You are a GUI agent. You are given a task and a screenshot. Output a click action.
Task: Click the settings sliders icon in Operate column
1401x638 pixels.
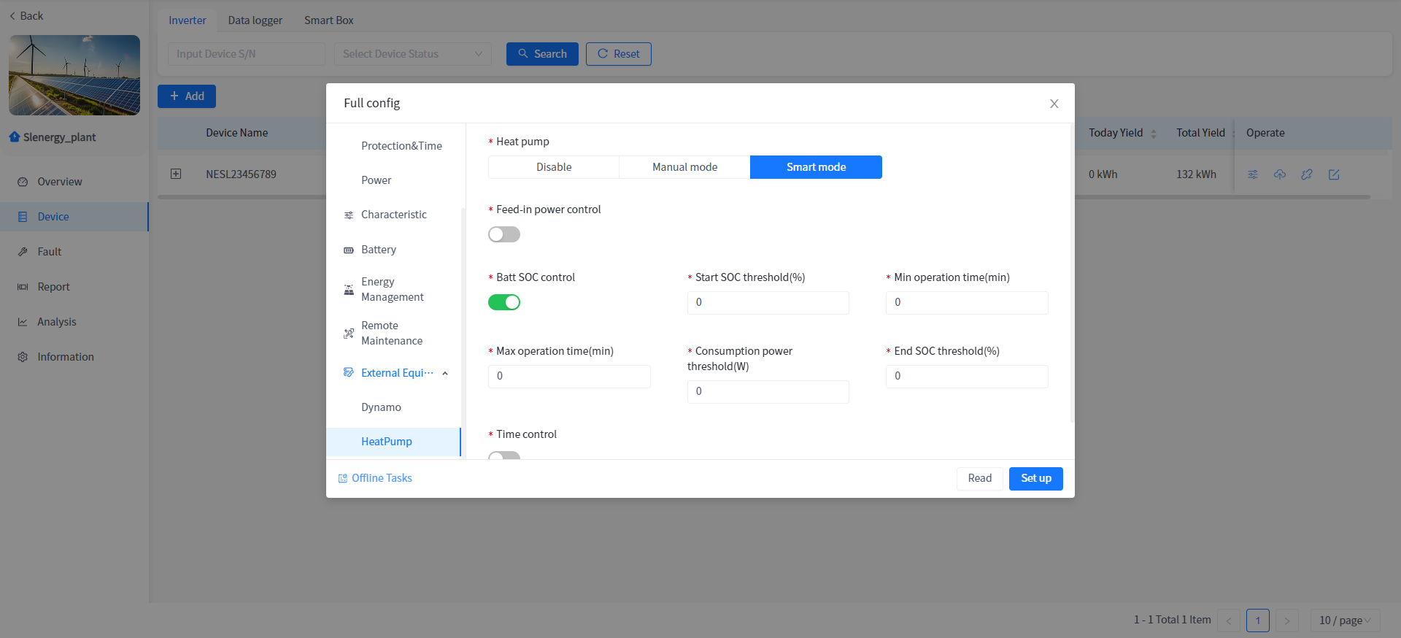click(1253, 174)
